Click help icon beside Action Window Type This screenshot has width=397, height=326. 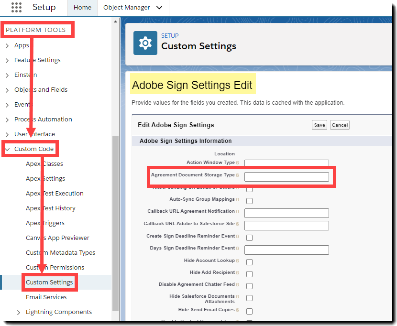(237, 163)
